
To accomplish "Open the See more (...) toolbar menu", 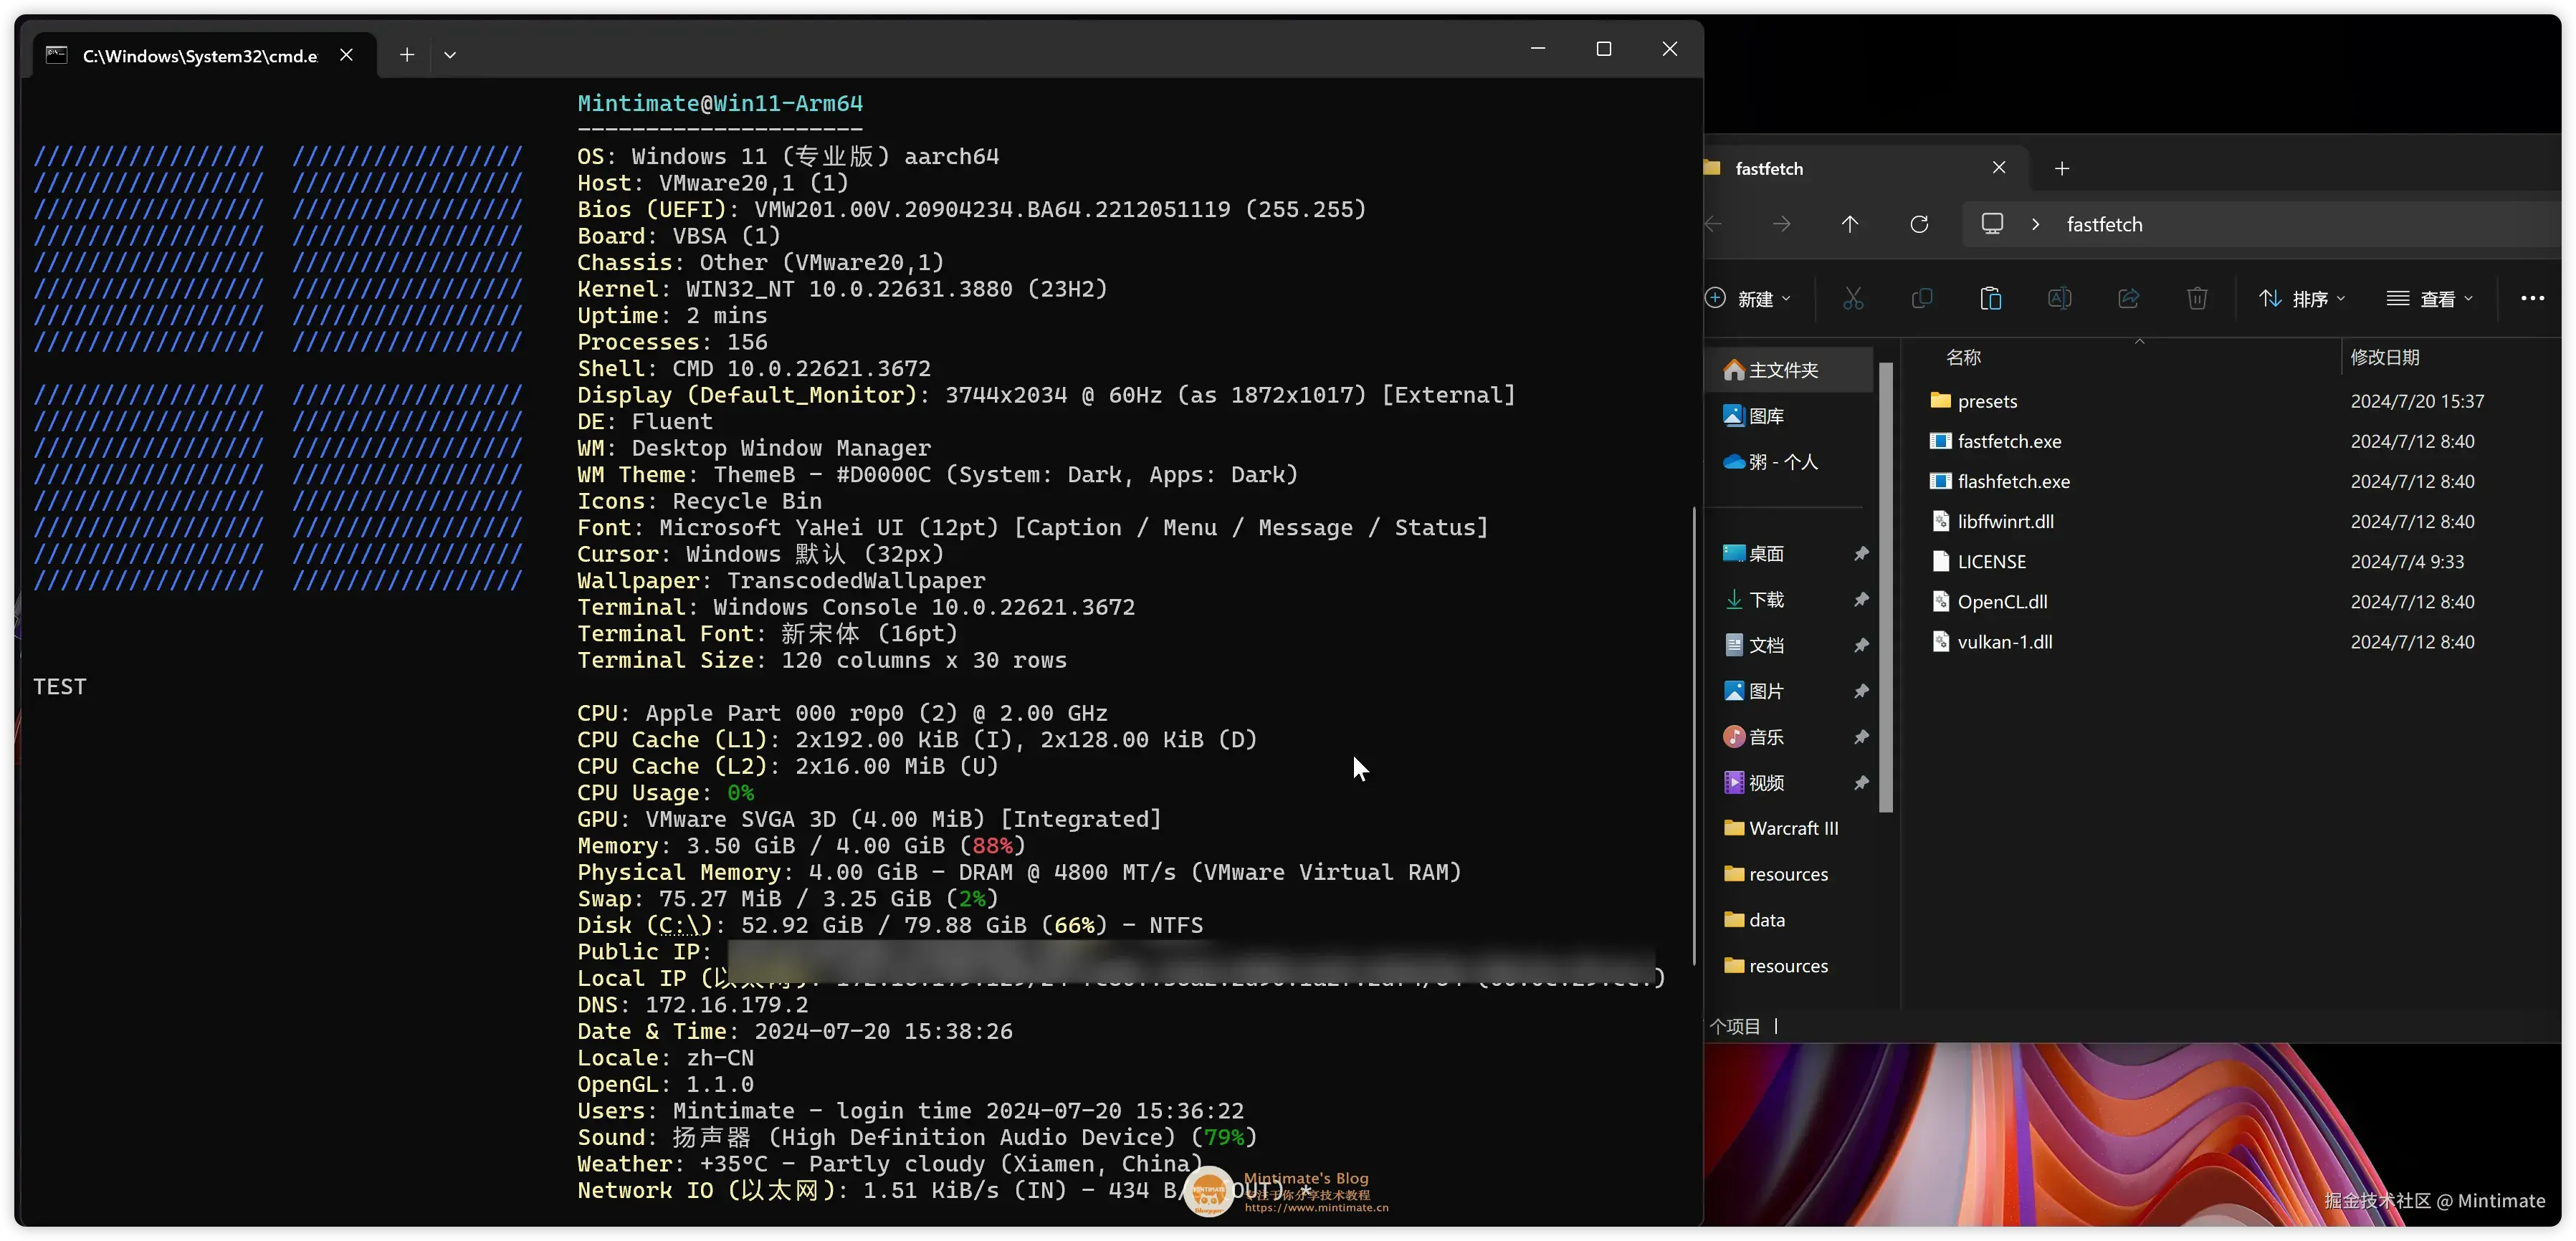I will (2532, 298).
